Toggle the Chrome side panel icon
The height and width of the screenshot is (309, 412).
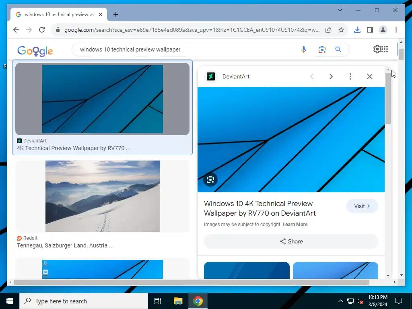pyautogui.click(x=370, y=30)
